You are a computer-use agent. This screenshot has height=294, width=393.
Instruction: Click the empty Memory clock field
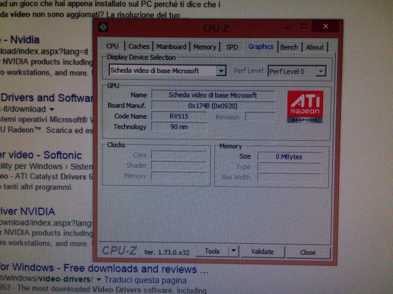(179, 176)
